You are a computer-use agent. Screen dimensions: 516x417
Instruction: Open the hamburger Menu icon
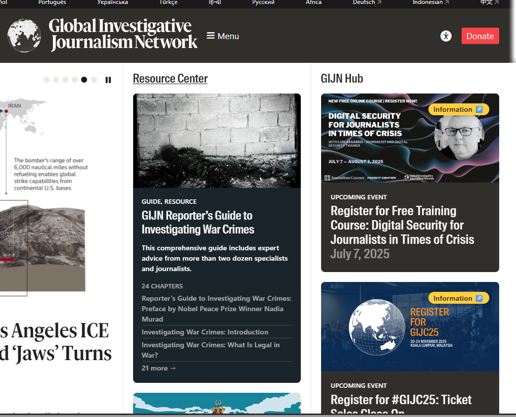tap(211, 36)
